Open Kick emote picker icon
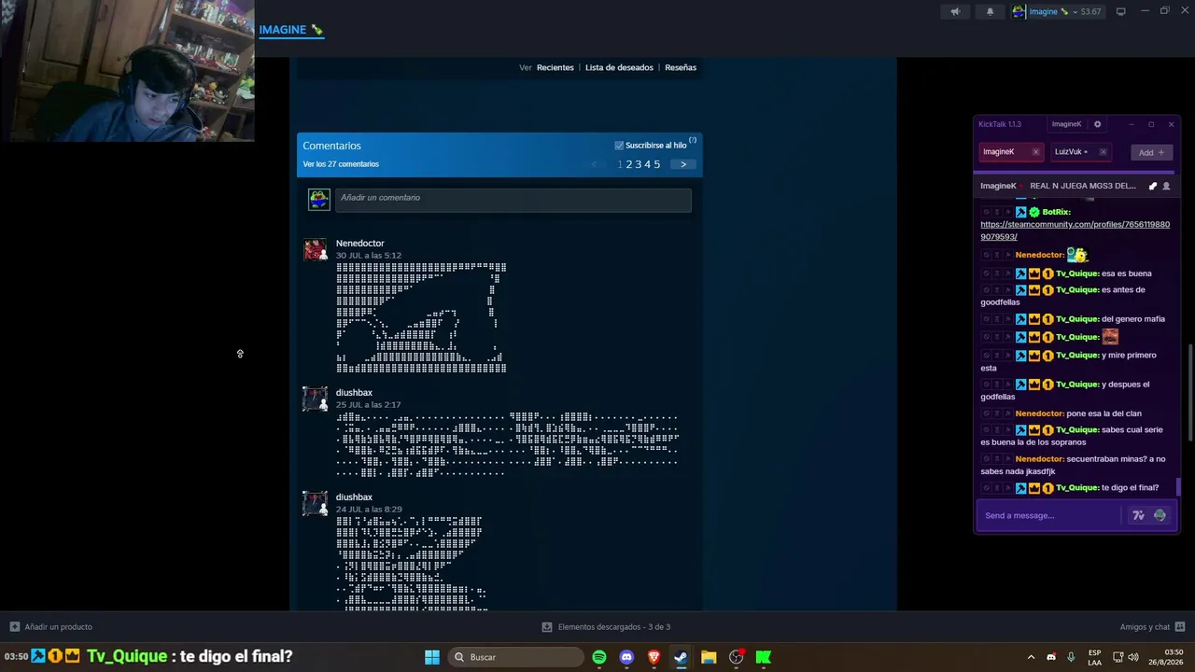The height and width of the screenshot is (672, 1195). pyautogui.click(x=1160, y=515)
